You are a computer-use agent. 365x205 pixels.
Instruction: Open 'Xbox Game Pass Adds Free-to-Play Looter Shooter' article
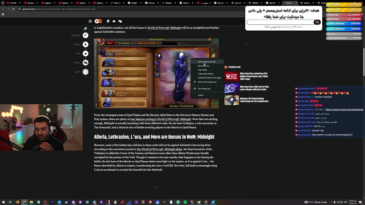(x=254, y=88)
